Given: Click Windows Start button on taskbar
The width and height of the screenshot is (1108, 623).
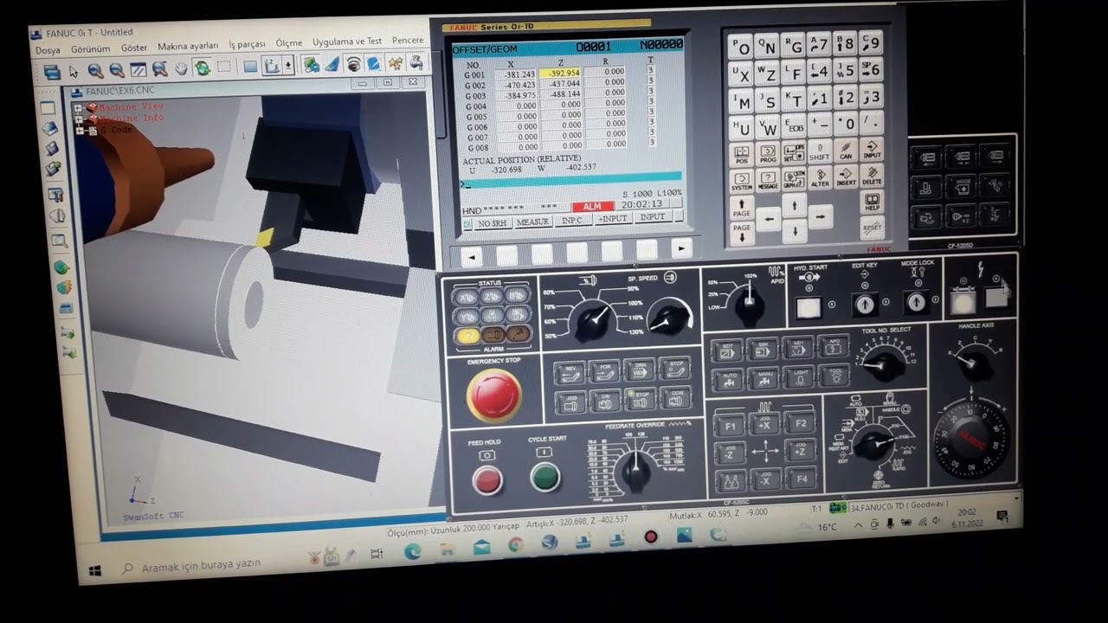Looking at the screenshot, I should 94,570.
